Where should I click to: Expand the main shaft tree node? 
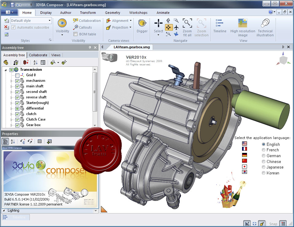tap(11, 86)
